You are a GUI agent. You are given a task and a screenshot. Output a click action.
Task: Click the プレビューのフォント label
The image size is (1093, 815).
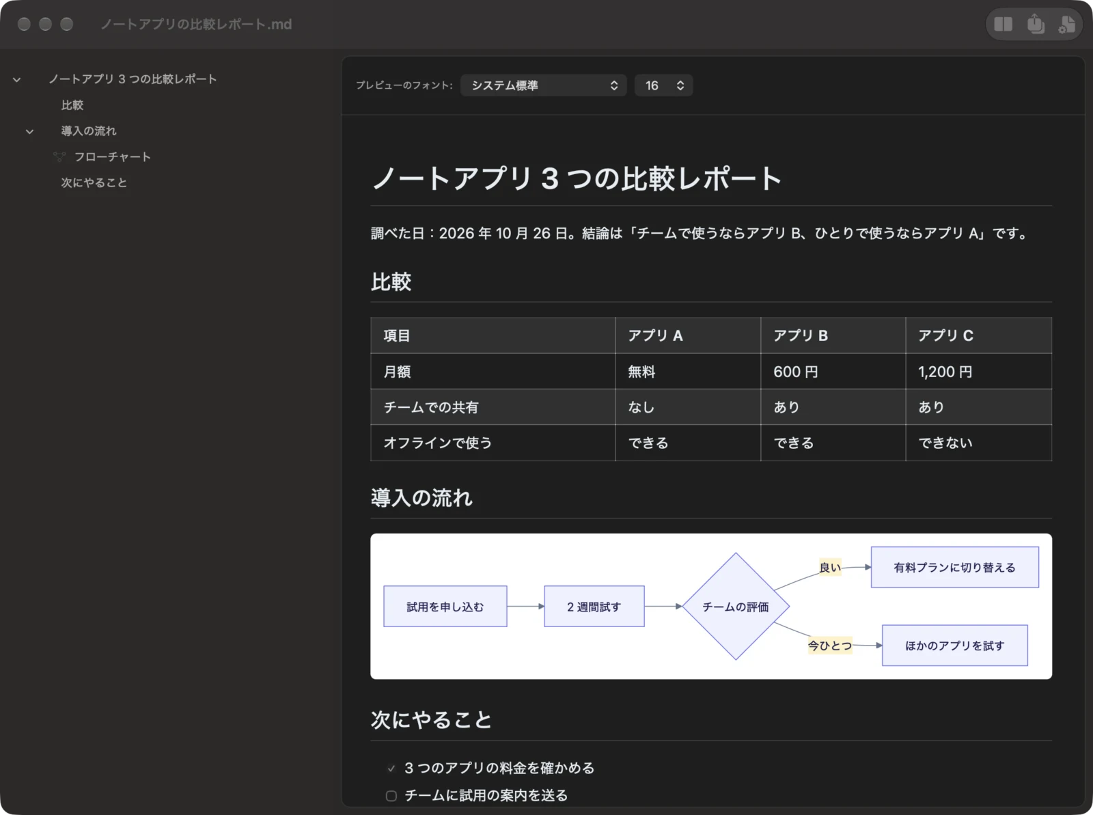point(404,85)
